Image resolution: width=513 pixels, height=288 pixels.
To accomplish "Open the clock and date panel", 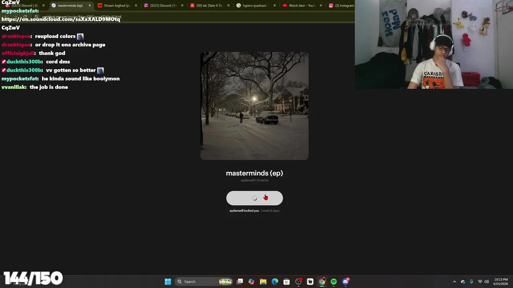I will point(501,282).
